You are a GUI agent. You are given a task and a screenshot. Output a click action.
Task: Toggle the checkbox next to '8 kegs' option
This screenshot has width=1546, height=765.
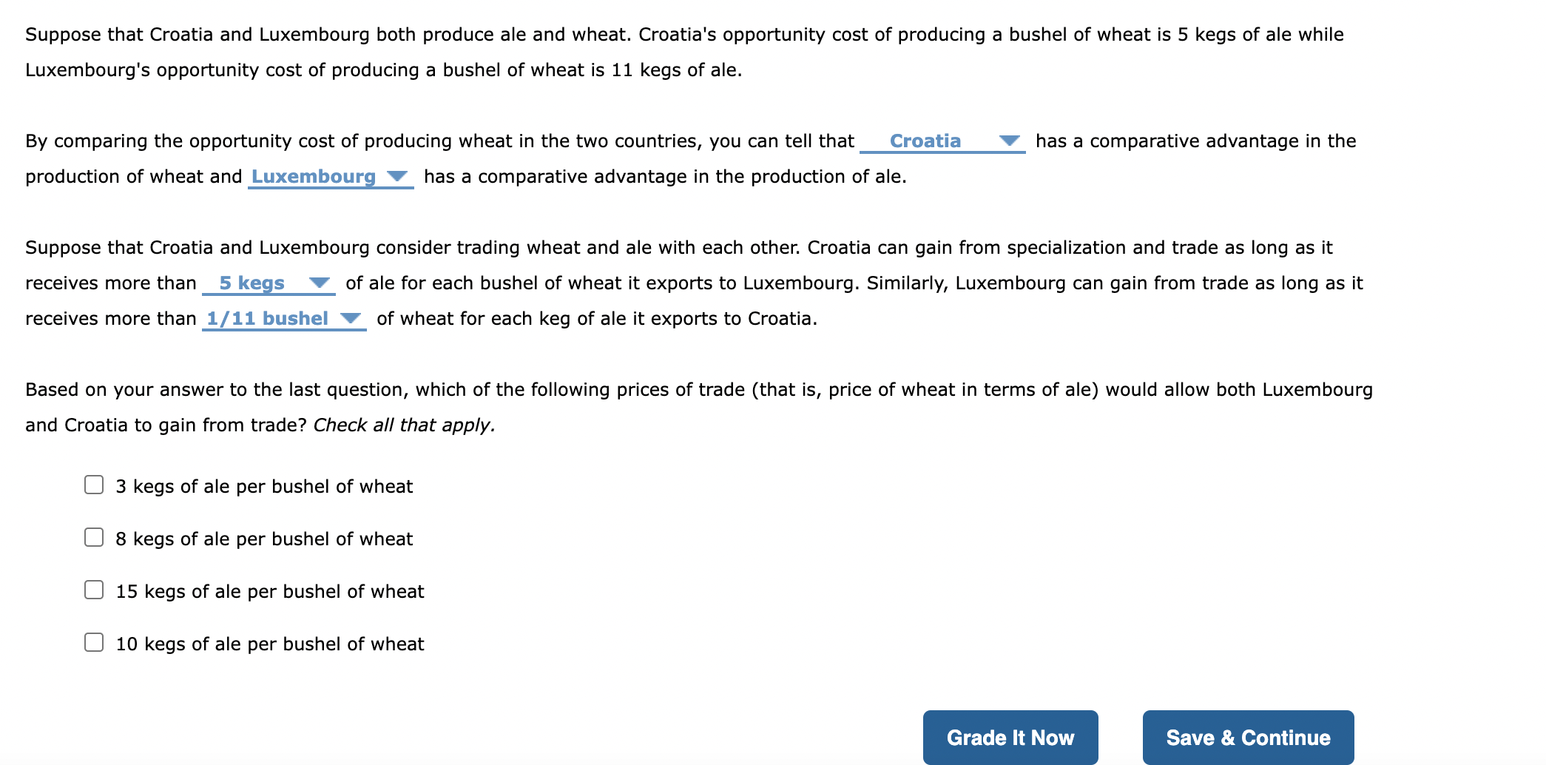point(93,537)
